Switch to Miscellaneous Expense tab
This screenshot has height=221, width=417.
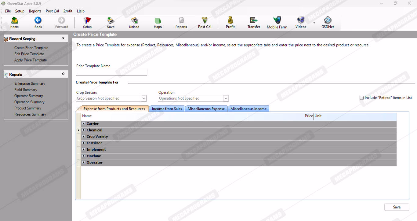pos(206,109)
